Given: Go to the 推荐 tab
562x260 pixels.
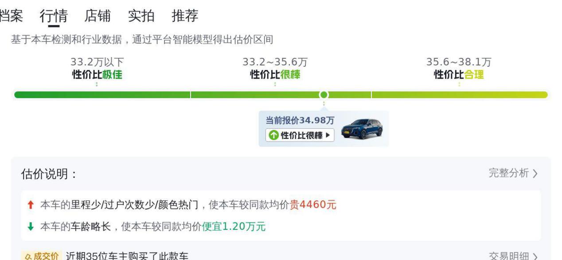Looking at the screenshot, I should point(185,16).
